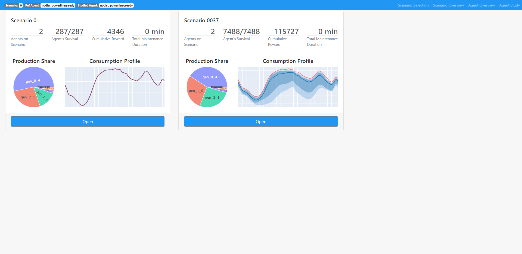Screen dimensions: 522x254
Task: Click the Ref Agent nodisc_powerlinegreedy badge
Action: point(58,5)
